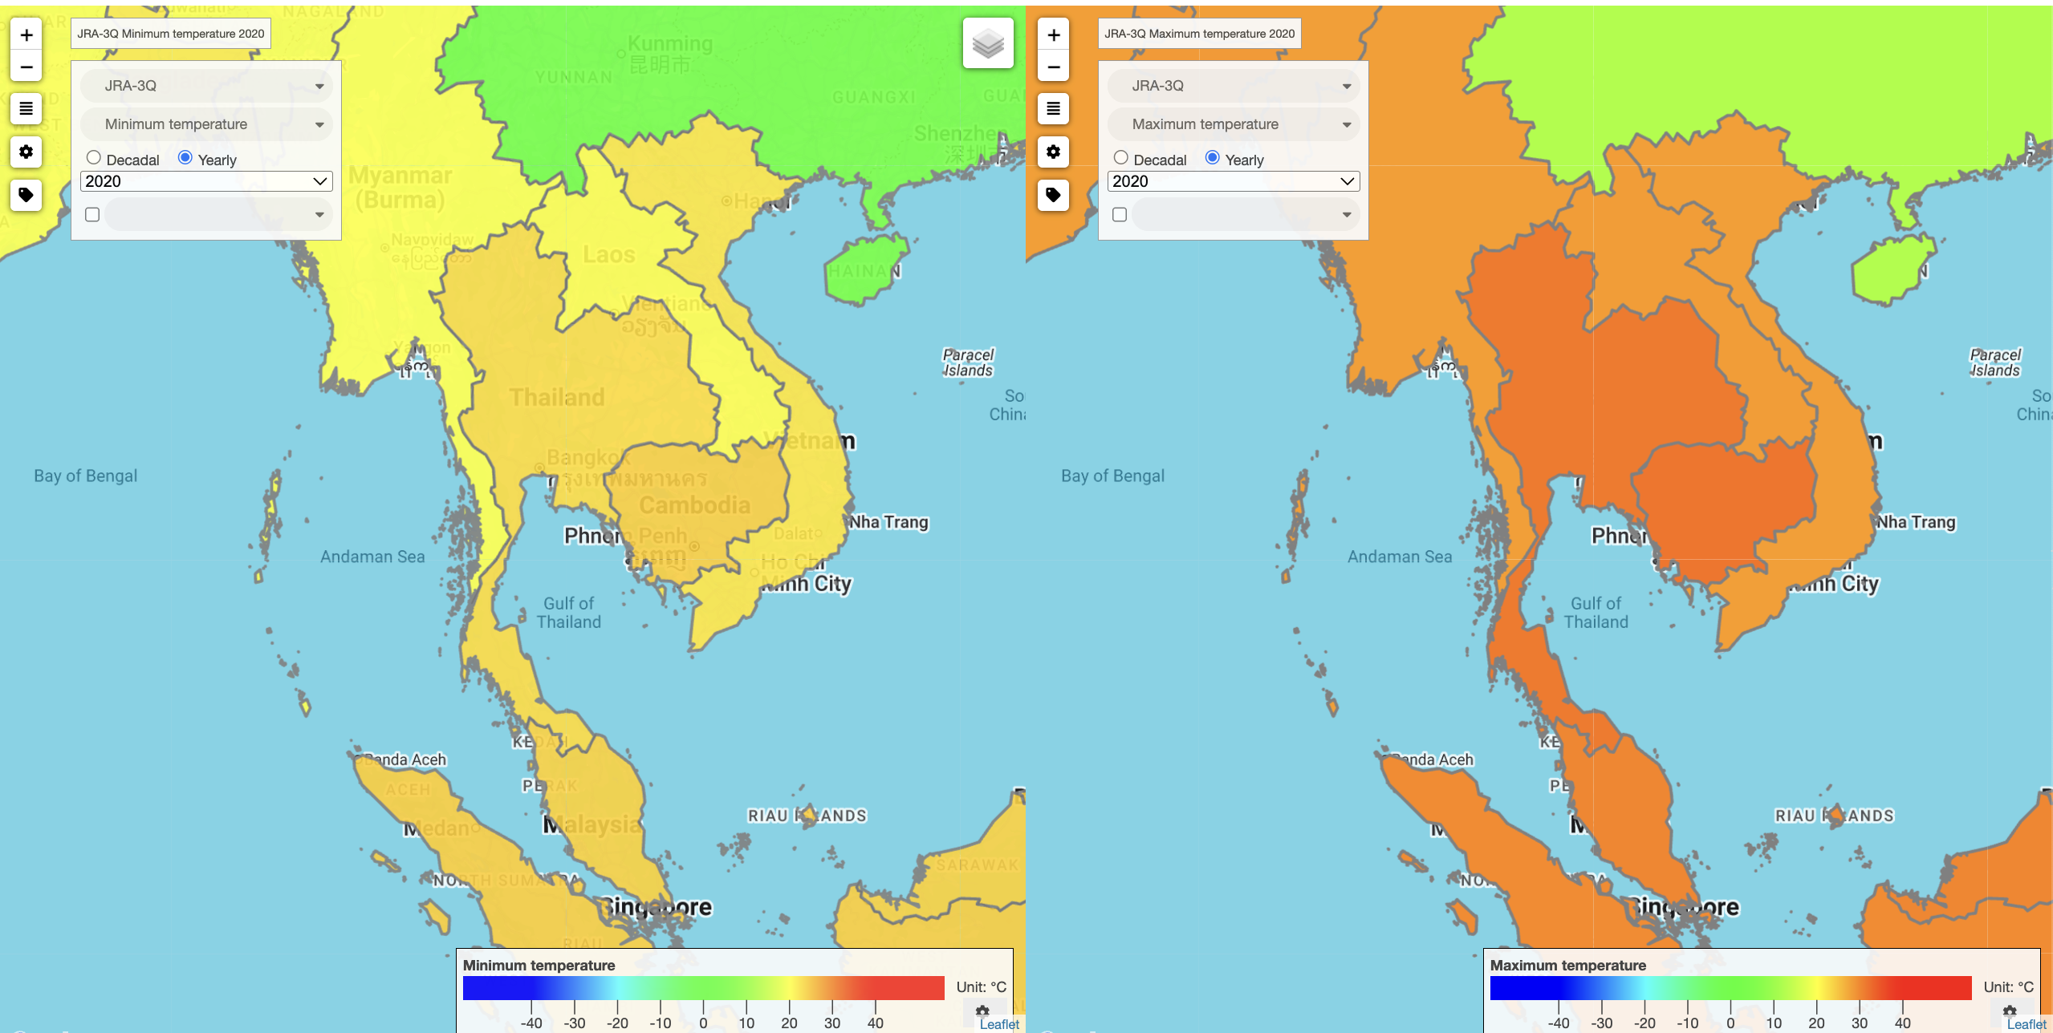The image size is (2053, 1033).
Task: Open settings gear on the maximum temperature map
Action: tap(1054, 152)
